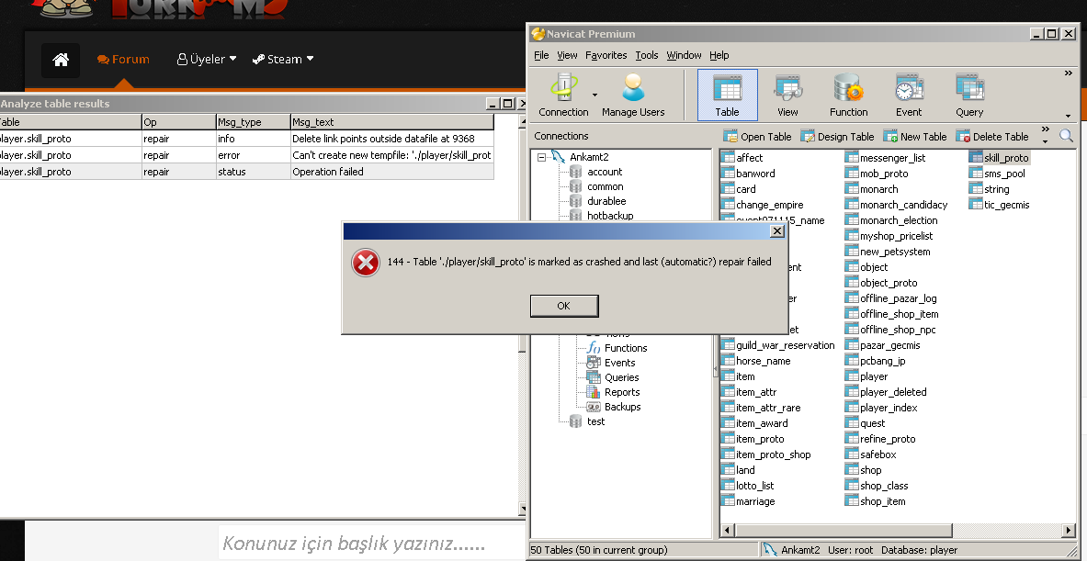Viewport: 1087px width, 561px height.
Task: Click Delete Table button
Action: (992, 137)
